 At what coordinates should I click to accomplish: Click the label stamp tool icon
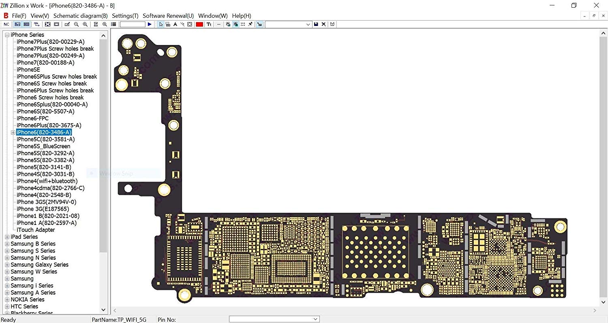tap(168, 24)
